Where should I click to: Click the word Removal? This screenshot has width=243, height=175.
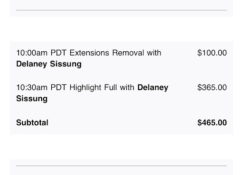point(128,53)
